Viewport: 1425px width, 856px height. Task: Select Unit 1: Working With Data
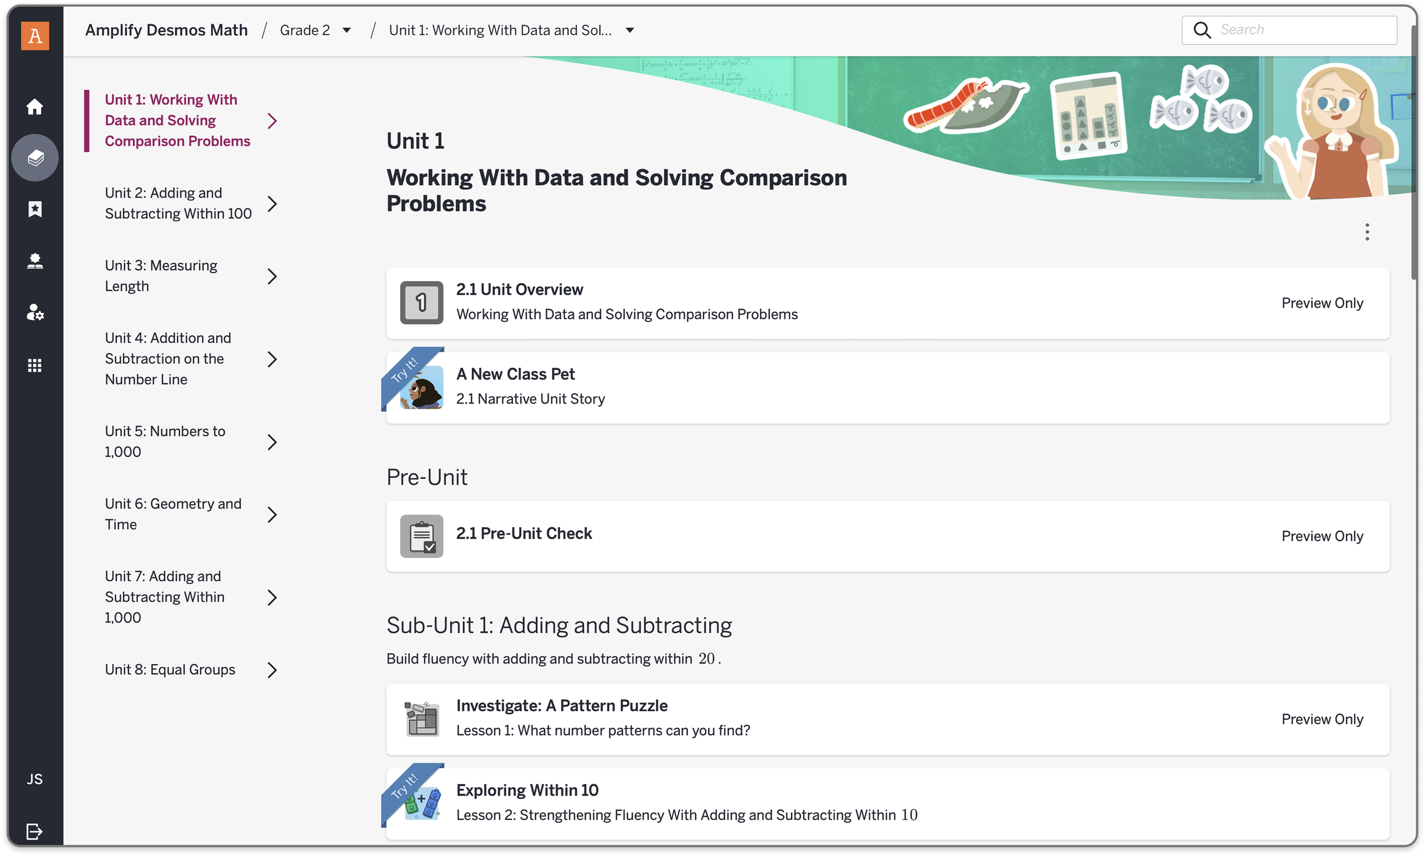pyautogui.click(x=178, y=121)
